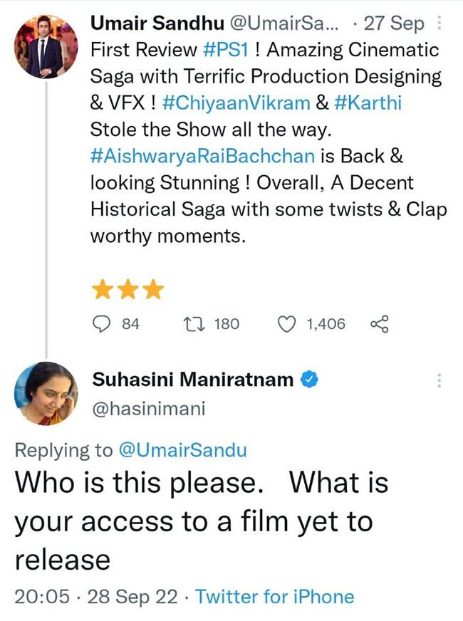Open Umair Sandhu's profile picture
The image size is (463, 621).
(x=46, y=46)
